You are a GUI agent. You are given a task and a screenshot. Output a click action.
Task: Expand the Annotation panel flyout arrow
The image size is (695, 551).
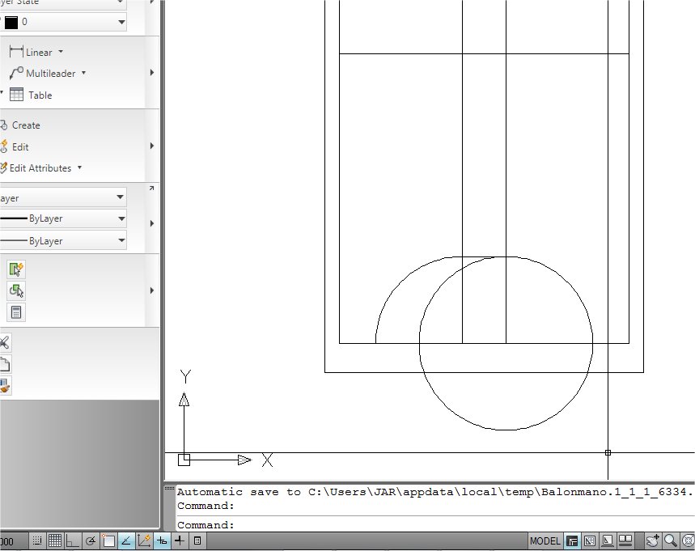pos(152,72)
